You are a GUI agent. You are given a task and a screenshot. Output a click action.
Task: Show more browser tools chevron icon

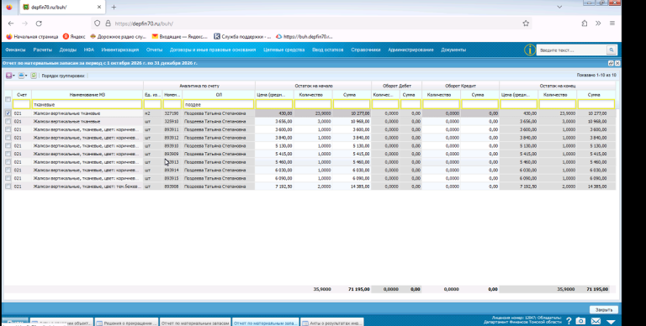pos(598,24)
